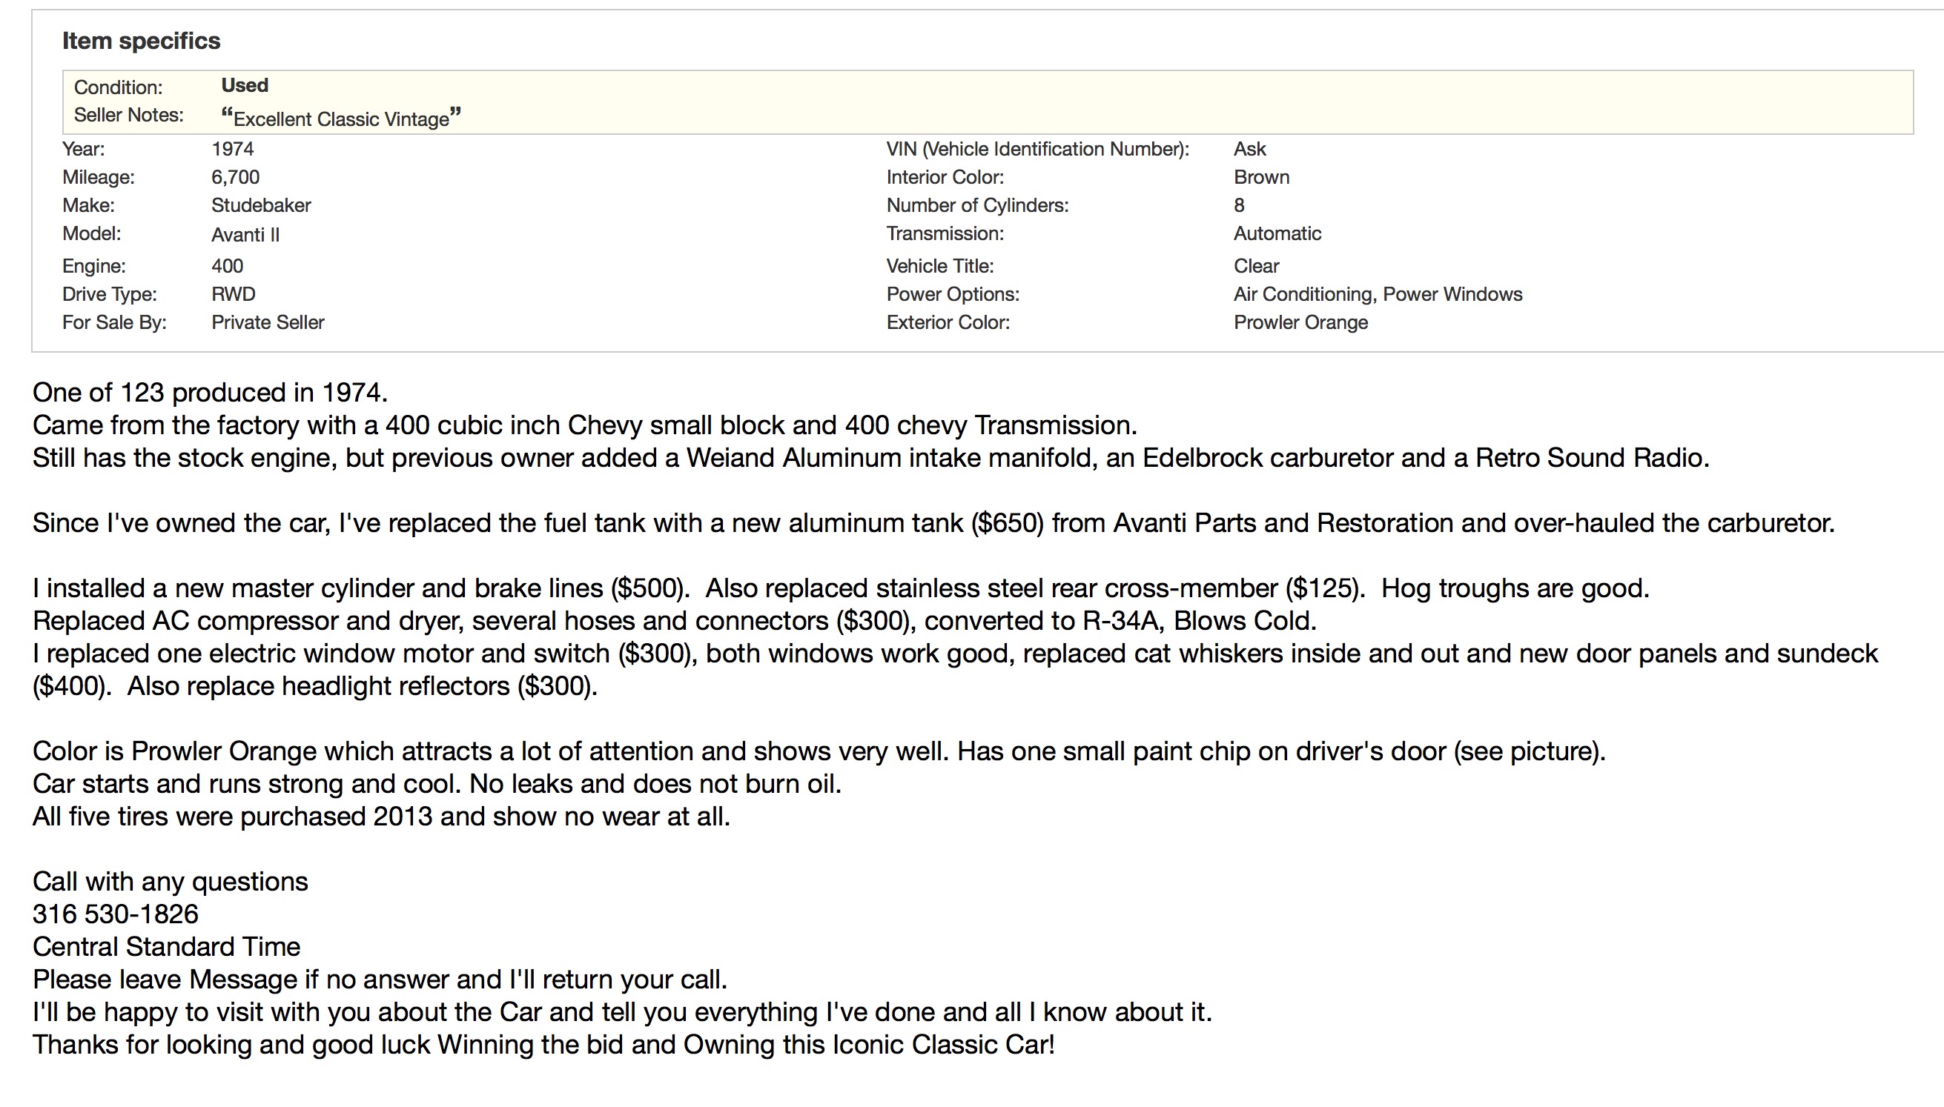Image resolution: width=1944 pixels, height=1107 pixels.
Task: Click the "Excellent Classic Vintage" seller note
Action: [x=341, y=119]
